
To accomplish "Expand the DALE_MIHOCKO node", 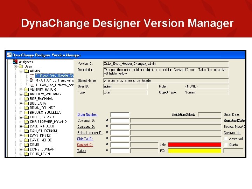I will pyautogui.click(x=21, y=126).
